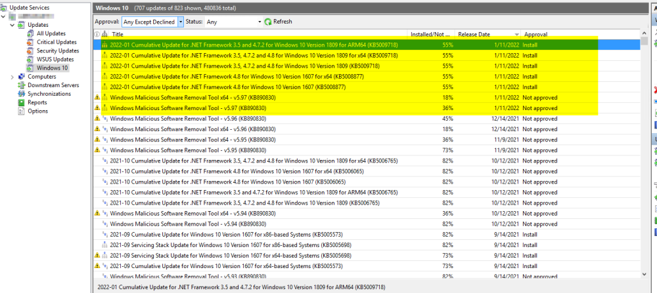Select the Update Services root node
This screenshot has height=293, width=657.
click(x=29, y=7)
